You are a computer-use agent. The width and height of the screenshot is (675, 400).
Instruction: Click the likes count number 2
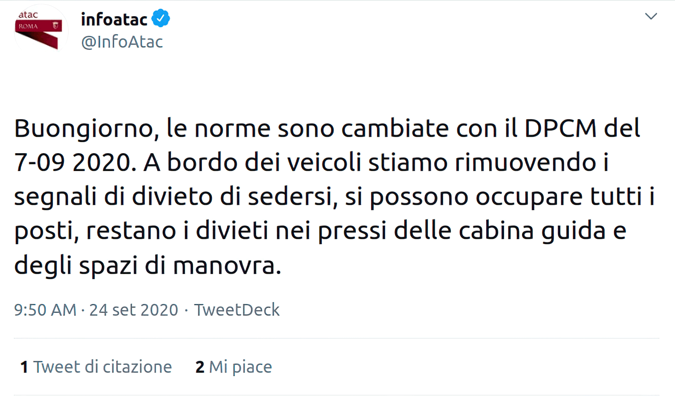pyautogui.click(x=200, y=367)
